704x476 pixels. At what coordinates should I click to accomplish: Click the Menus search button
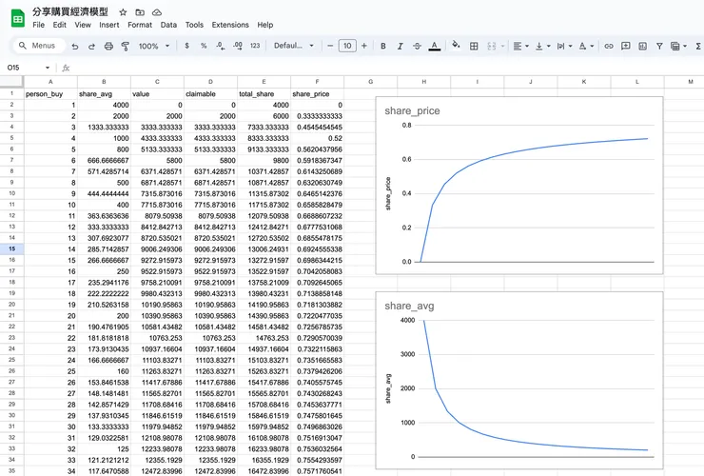36,46
